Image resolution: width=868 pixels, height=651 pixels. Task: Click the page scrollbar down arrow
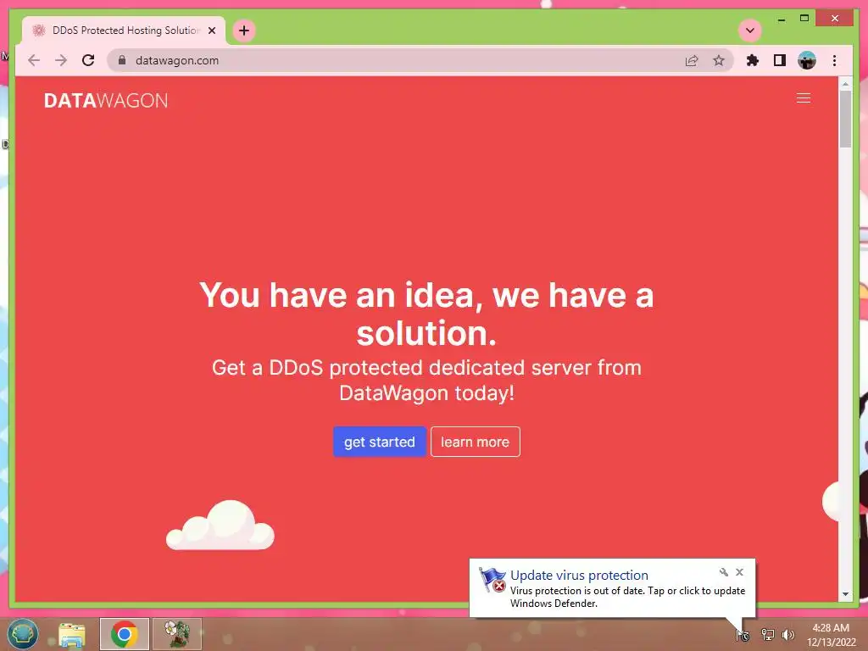click(x=845, y=594)
